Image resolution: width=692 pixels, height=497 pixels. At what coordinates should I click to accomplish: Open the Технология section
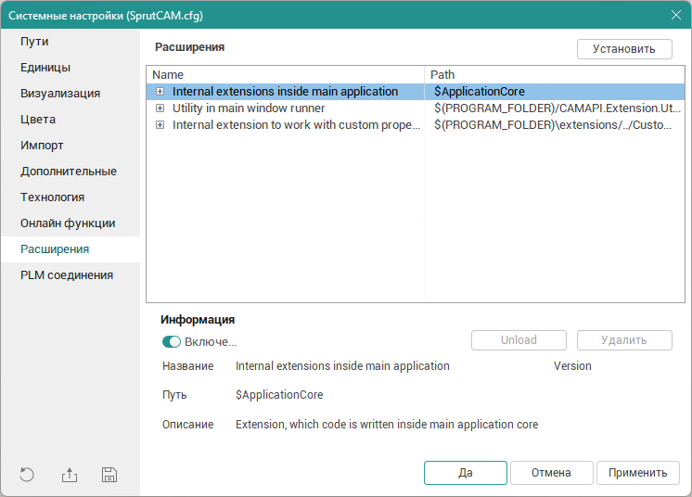tap(53, 198)
